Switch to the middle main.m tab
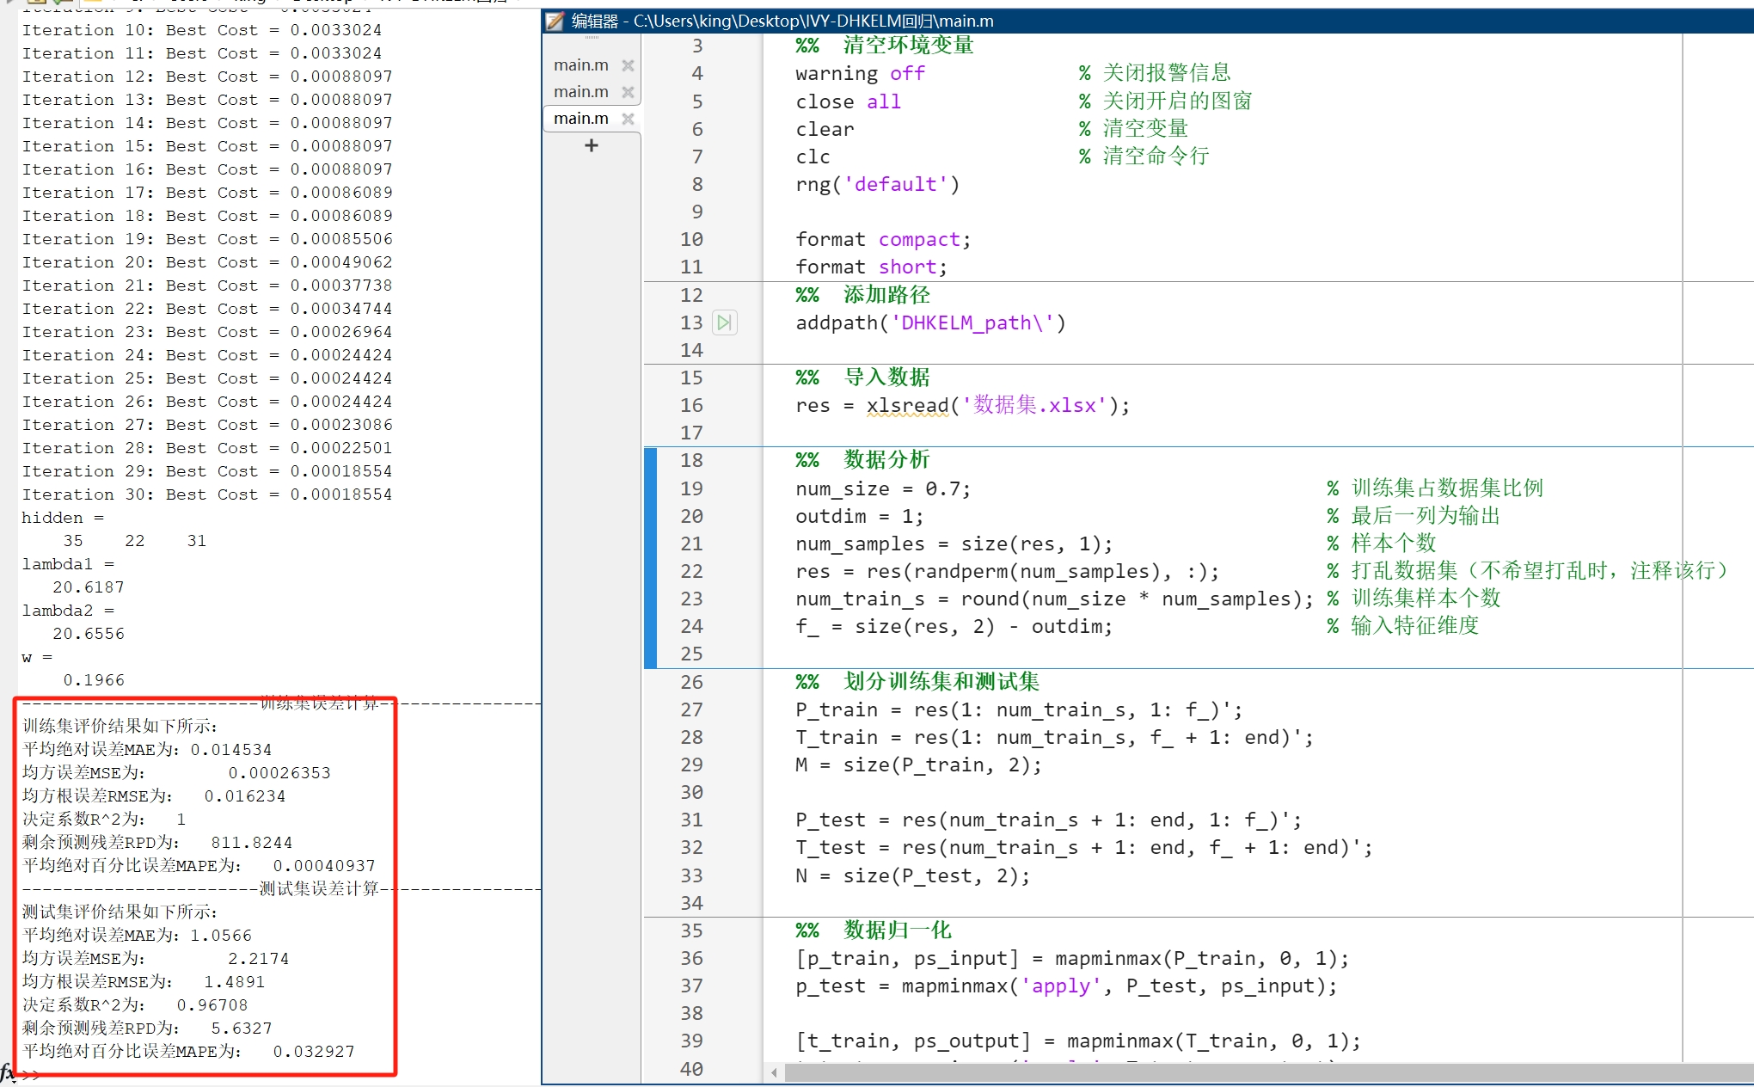The height and width of the screenshot is (1087, 1754). (x=581, y=92)
